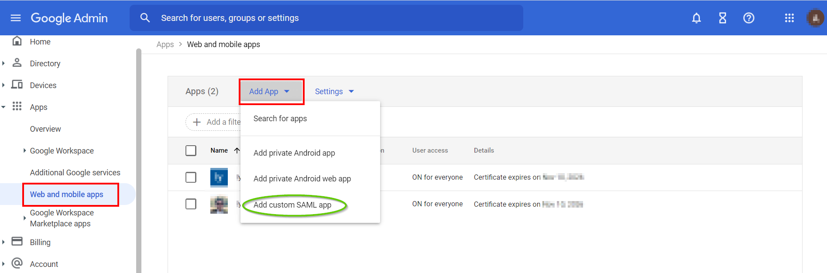Open the hourglass tasks icon
Image resolution: width=827 pixels, height=273 pixels.
tap(722, 18)
